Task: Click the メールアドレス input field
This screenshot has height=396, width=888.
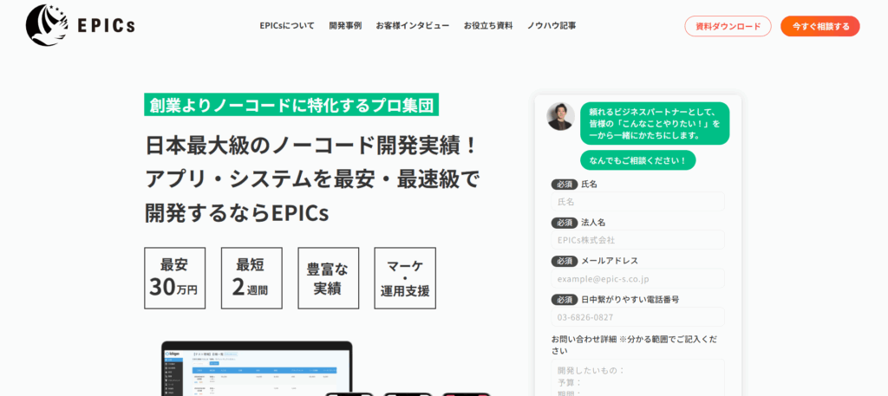Action: click(637, 278)
